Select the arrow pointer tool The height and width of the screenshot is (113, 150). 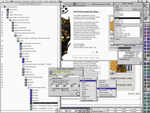145,6
